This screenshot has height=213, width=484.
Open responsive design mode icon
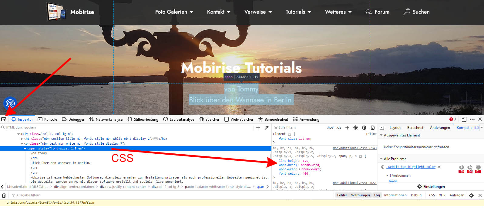(464, 119)
